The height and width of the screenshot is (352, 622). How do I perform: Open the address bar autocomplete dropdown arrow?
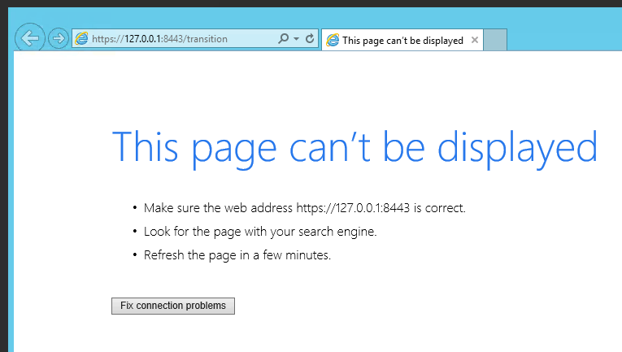pos(297,39)
